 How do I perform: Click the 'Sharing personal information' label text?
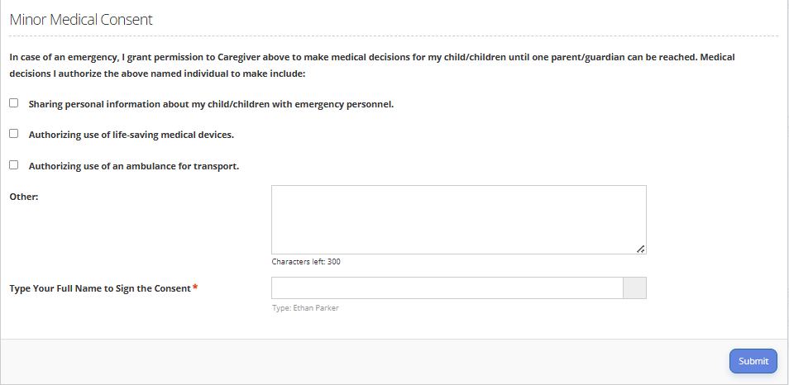(211, 104)
